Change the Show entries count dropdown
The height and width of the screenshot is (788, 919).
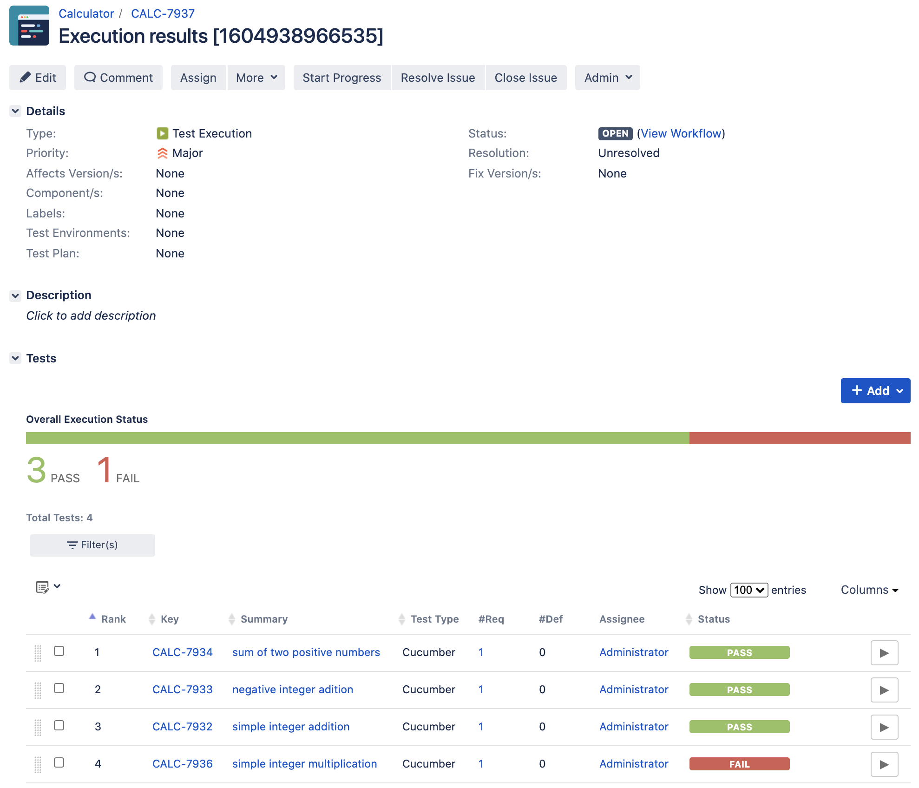[749, 590]
